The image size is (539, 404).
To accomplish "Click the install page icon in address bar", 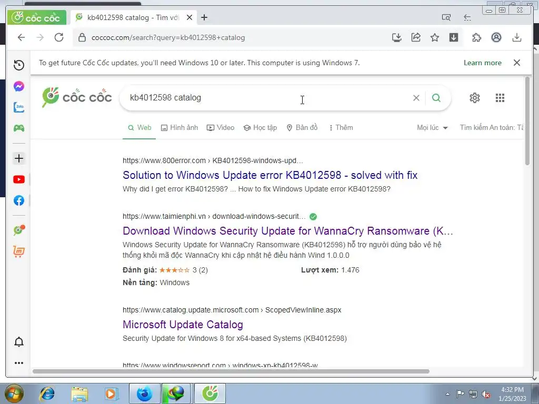I will pos(397,37).
